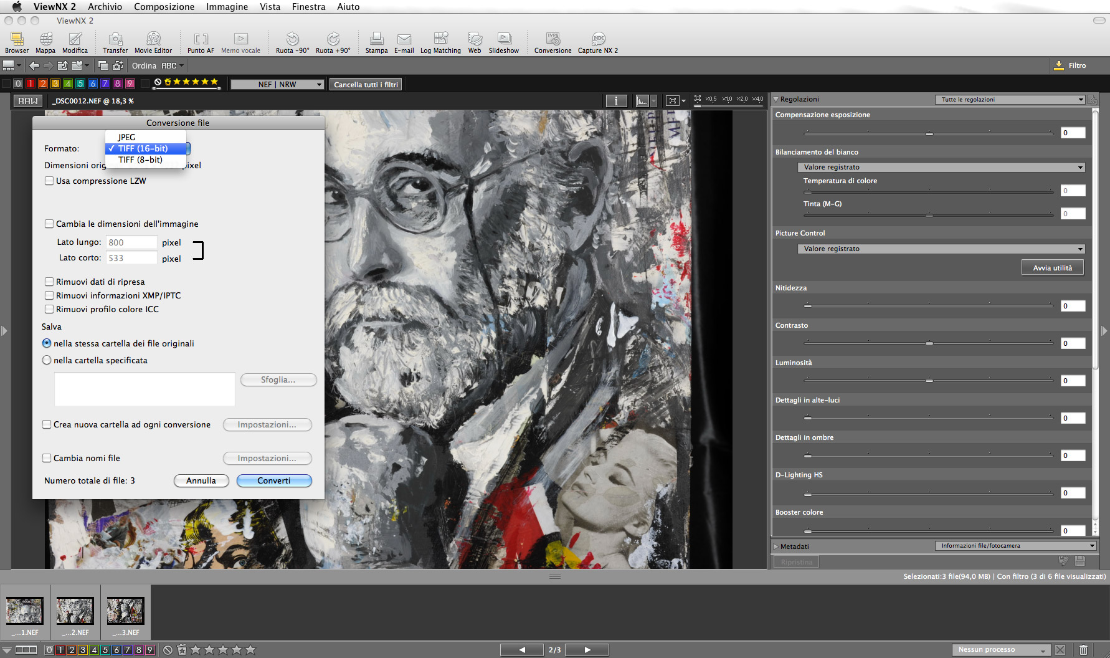
Task: Go back with the left arrow icon
Action: pos(34,65)
